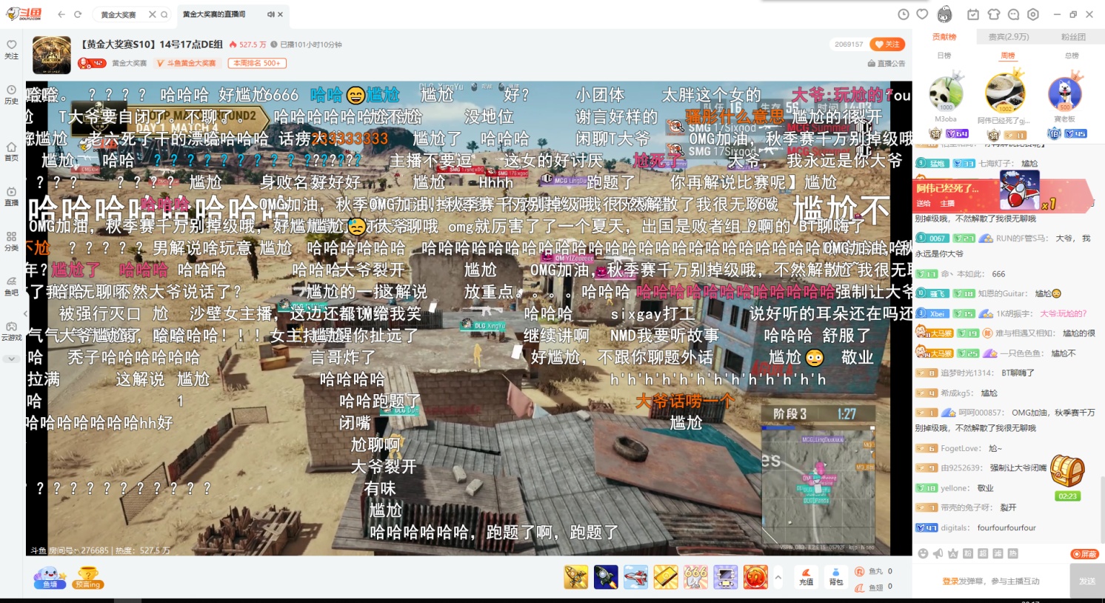
Task: Click the megaphone icon in chat toolbar
Action: 938,553
